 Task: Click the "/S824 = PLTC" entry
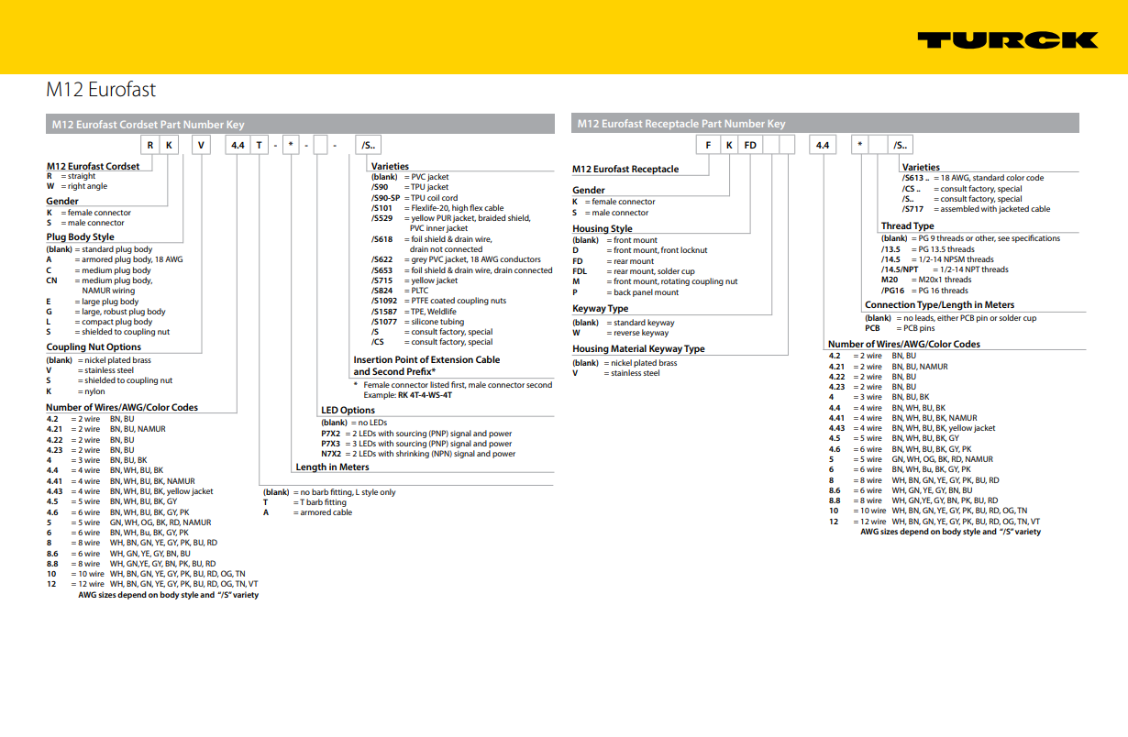click(400, 291)
